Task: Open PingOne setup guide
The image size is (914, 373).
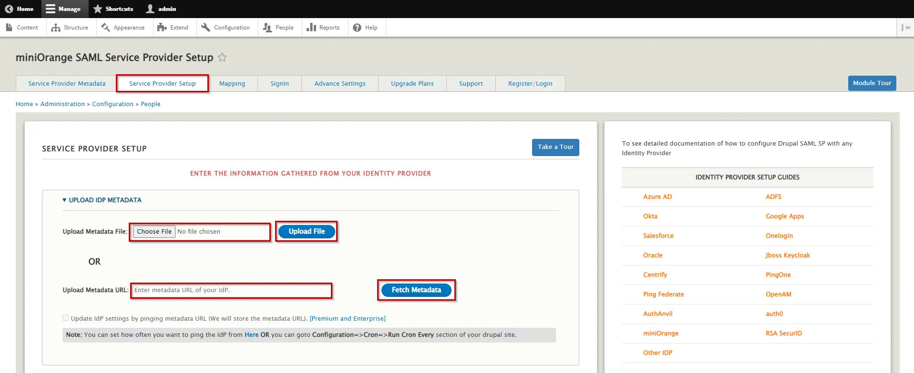Action: tap(778, 275)
